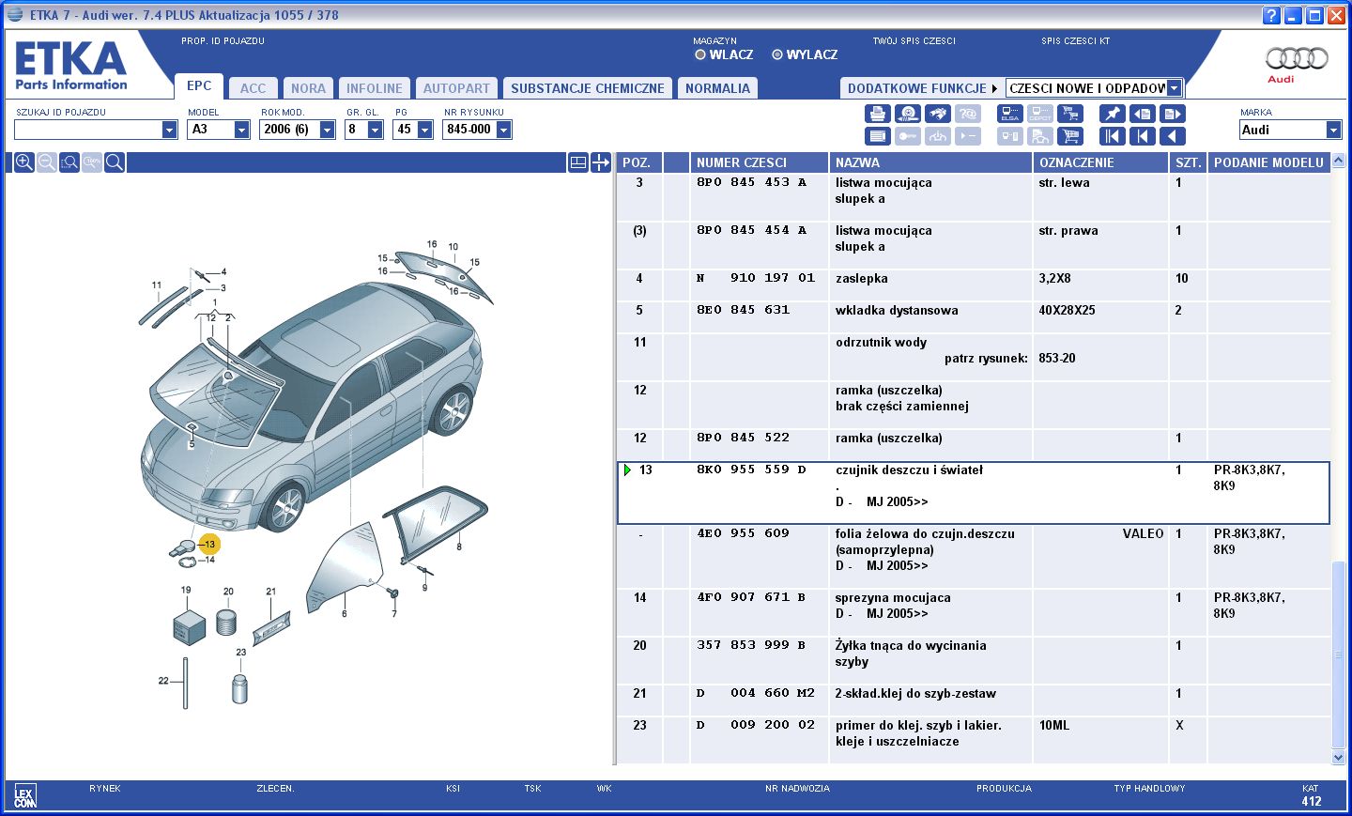Open the Szukaj ID Pojazdu dropdown
This screenshot has width=1352, height=816.
169,130
